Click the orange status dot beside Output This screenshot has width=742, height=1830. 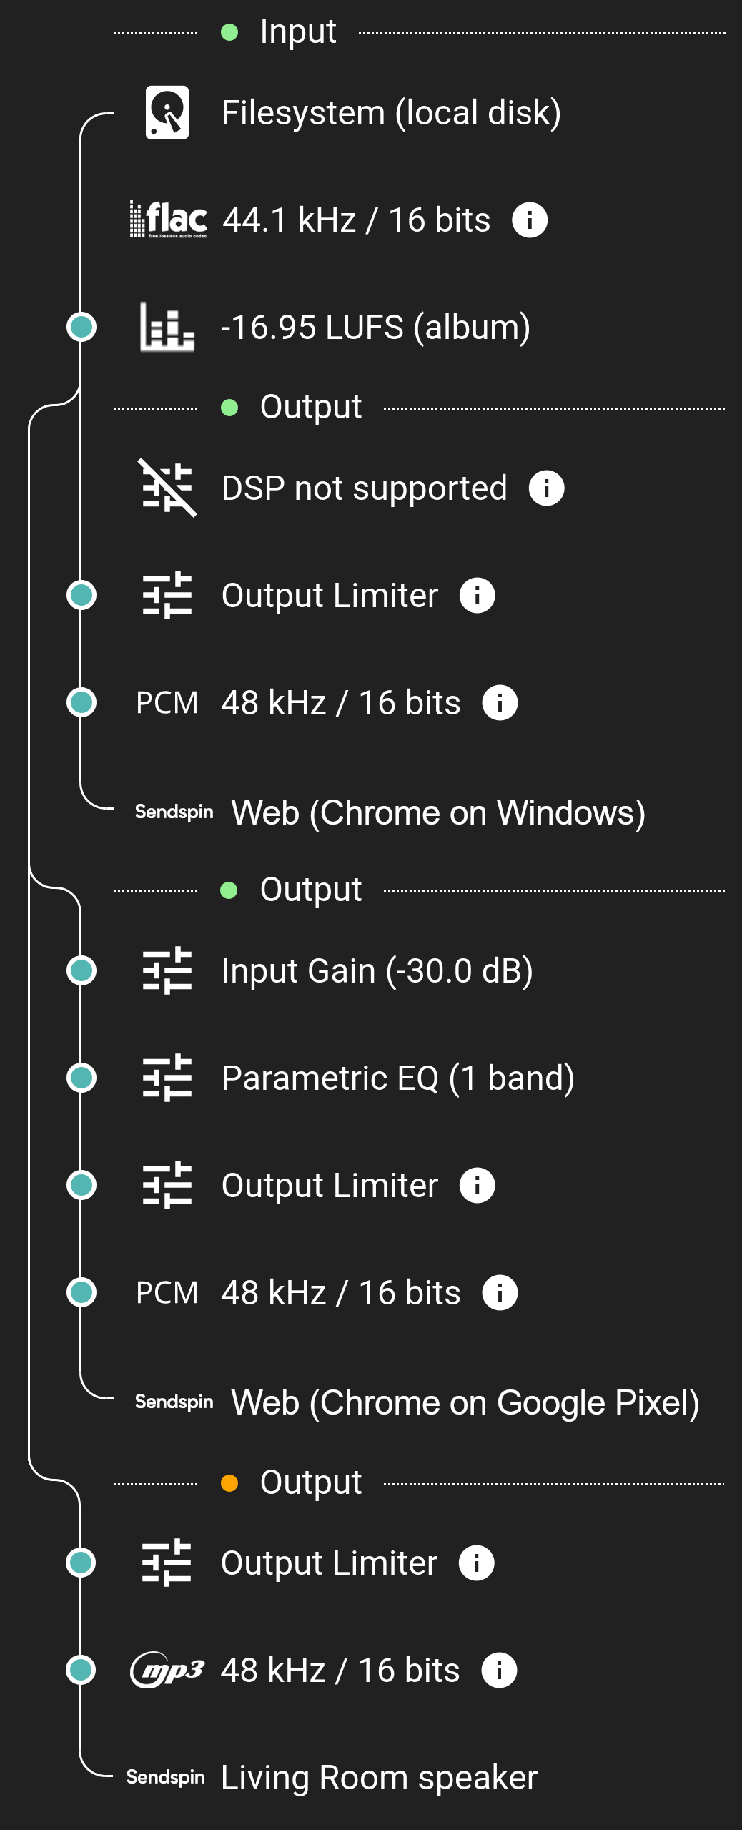click(x=229, y=1482)
